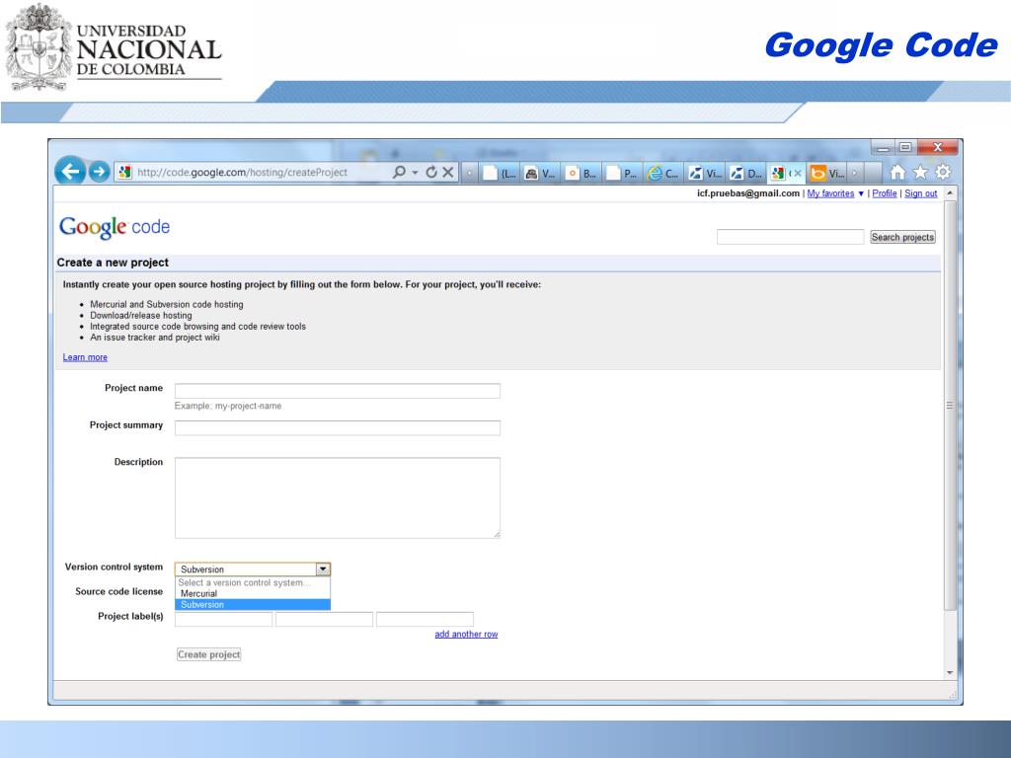Image resolution: width=1011 pixels, height=758 pixels.
Task: Click the search magnifier in the address bar
Action: coord(399,172)
